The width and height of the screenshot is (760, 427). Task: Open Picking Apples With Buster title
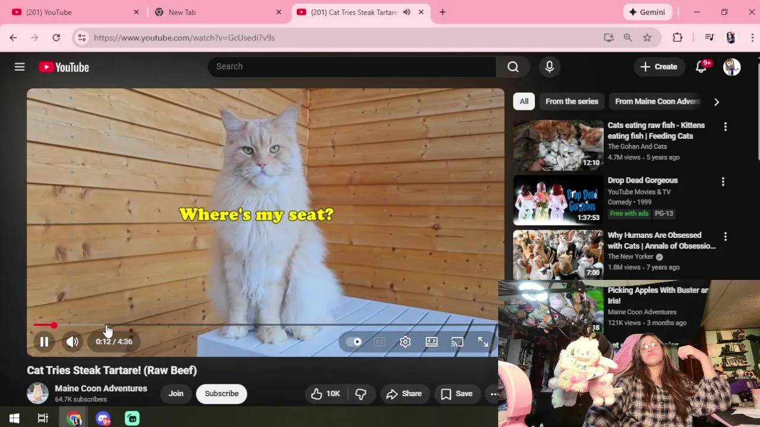[x=658, y=295]
